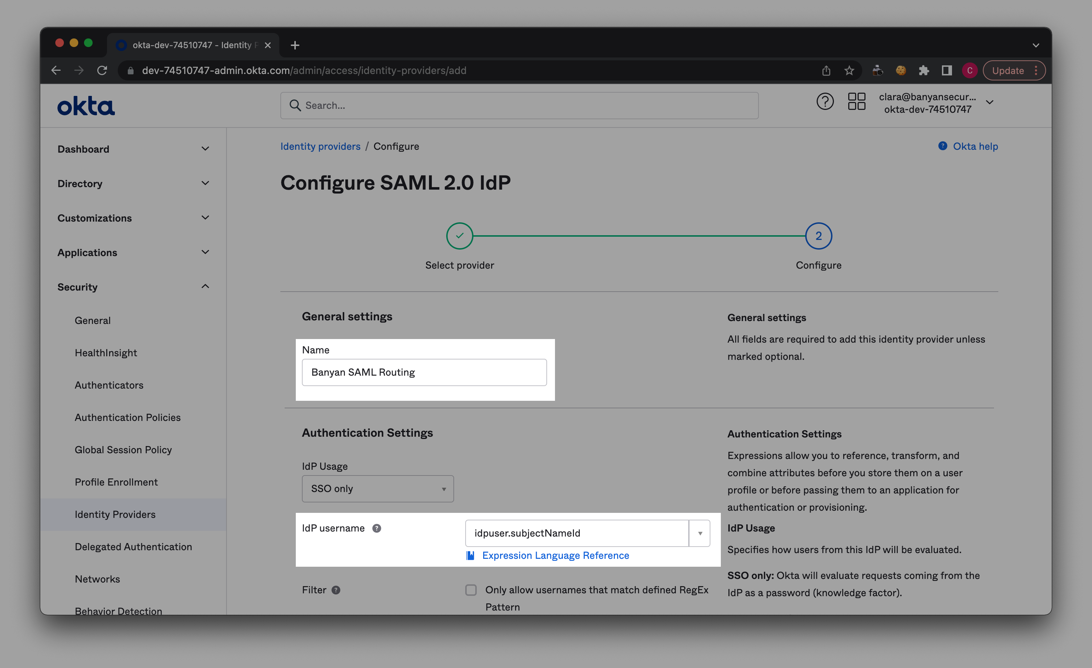Viewport: 1092px width, 668px height.
Task: Reload the page with refresh icon
Action: pyautogui.click(x=102, y=70)
